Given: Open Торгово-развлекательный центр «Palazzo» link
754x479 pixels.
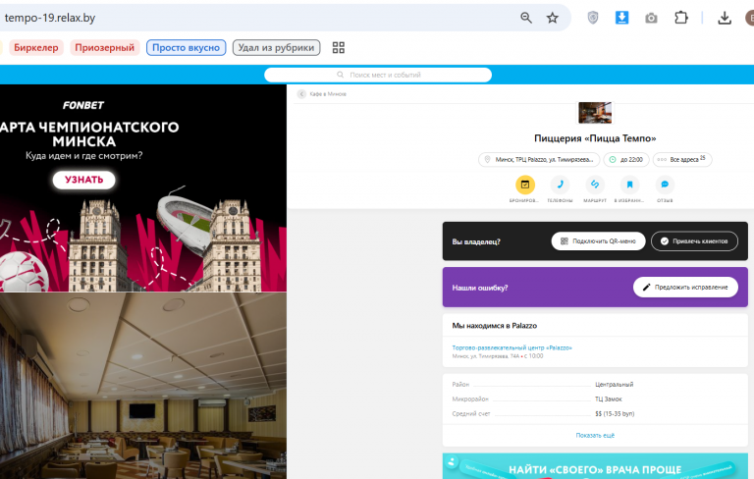Looking at the screenshot, I should pos(512,347).
